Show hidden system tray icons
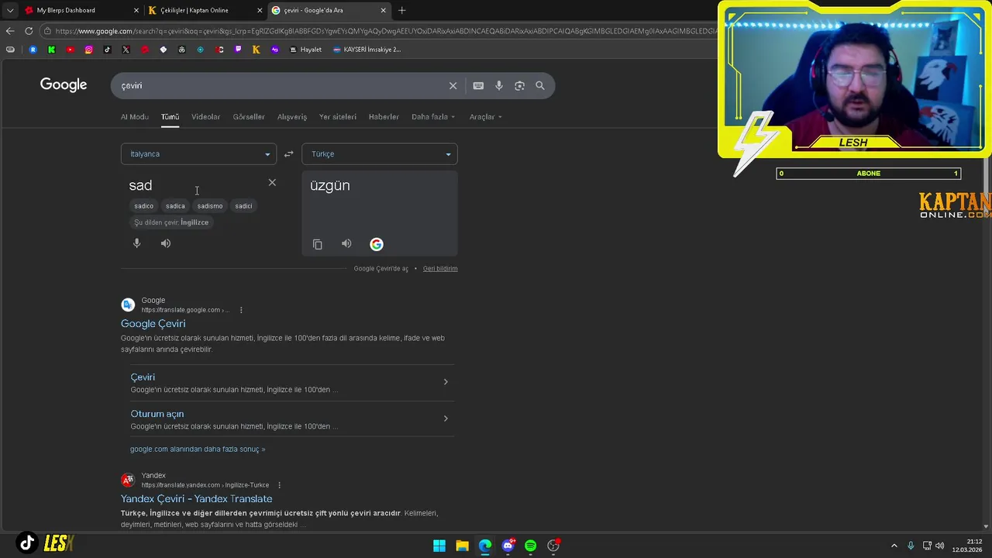992x558 pixels. 894,546
